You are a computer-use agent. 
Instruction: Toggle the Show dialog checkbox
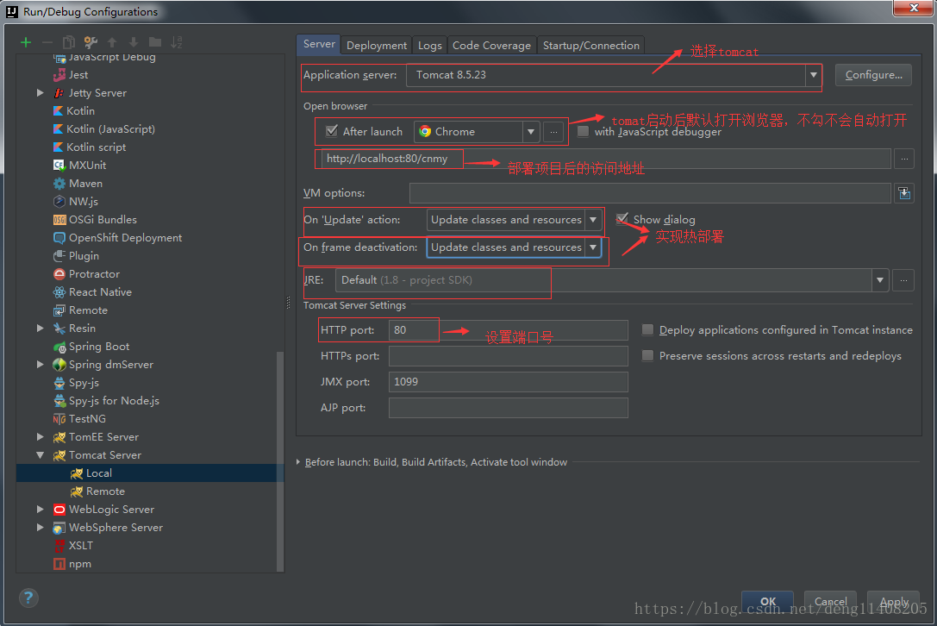pos(622,219)
